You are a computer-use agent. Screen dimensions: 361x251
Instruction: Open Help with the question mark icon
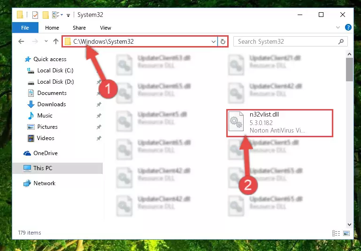tap(348, 27)
